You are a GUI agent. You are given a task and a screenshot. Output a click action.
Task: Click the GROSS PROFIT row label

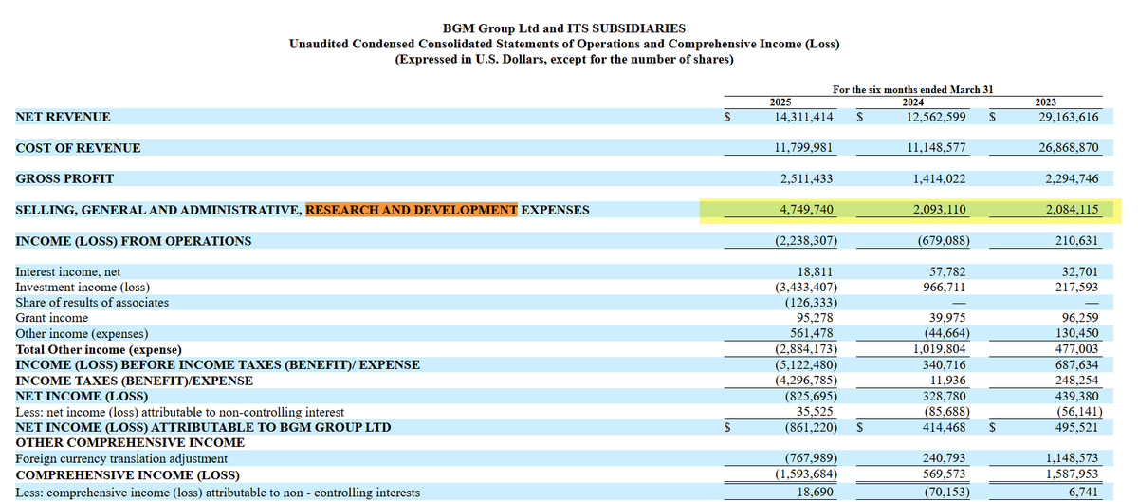click(x=64, y=178)
